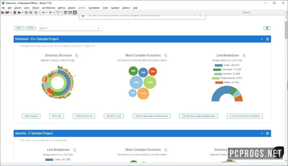Click the New Project toolbar icon

pyautogui.click(x=3, y=13)
